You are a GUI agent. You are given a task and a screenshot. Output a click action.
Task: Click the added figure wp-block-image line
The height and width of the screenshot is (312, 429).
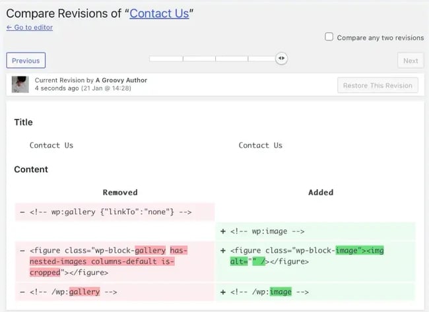[x=315, y=261]
